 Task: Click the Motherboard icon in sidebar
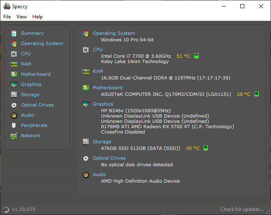(x=14, y=74)
